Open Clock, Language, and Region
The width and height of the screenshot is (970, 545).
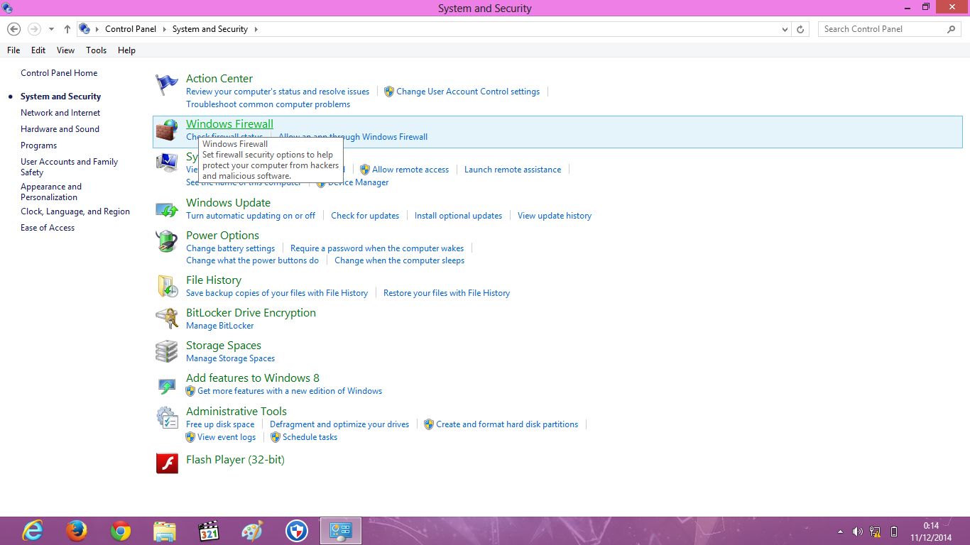75,211
